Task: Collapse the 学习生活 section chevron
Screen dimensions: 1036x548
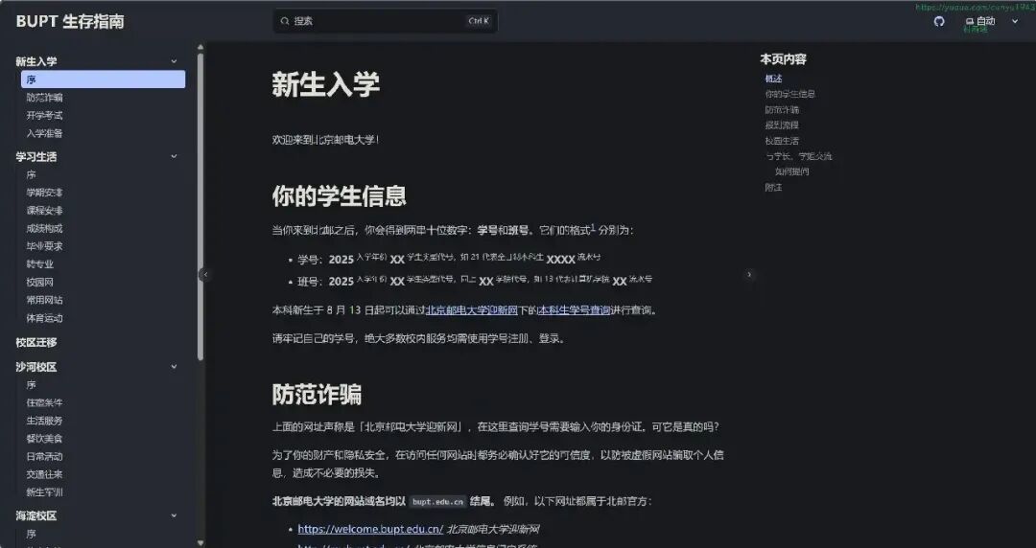Action: point(174,156)
